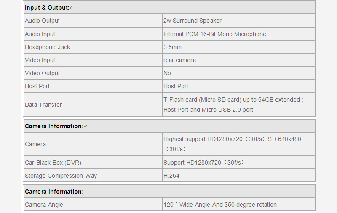Click the "Host Port and Micro USB 2.0 port" line
Image resolution: width=337 pixels, height=213 pixels.
pyautogui.click(x=209, y=110)
